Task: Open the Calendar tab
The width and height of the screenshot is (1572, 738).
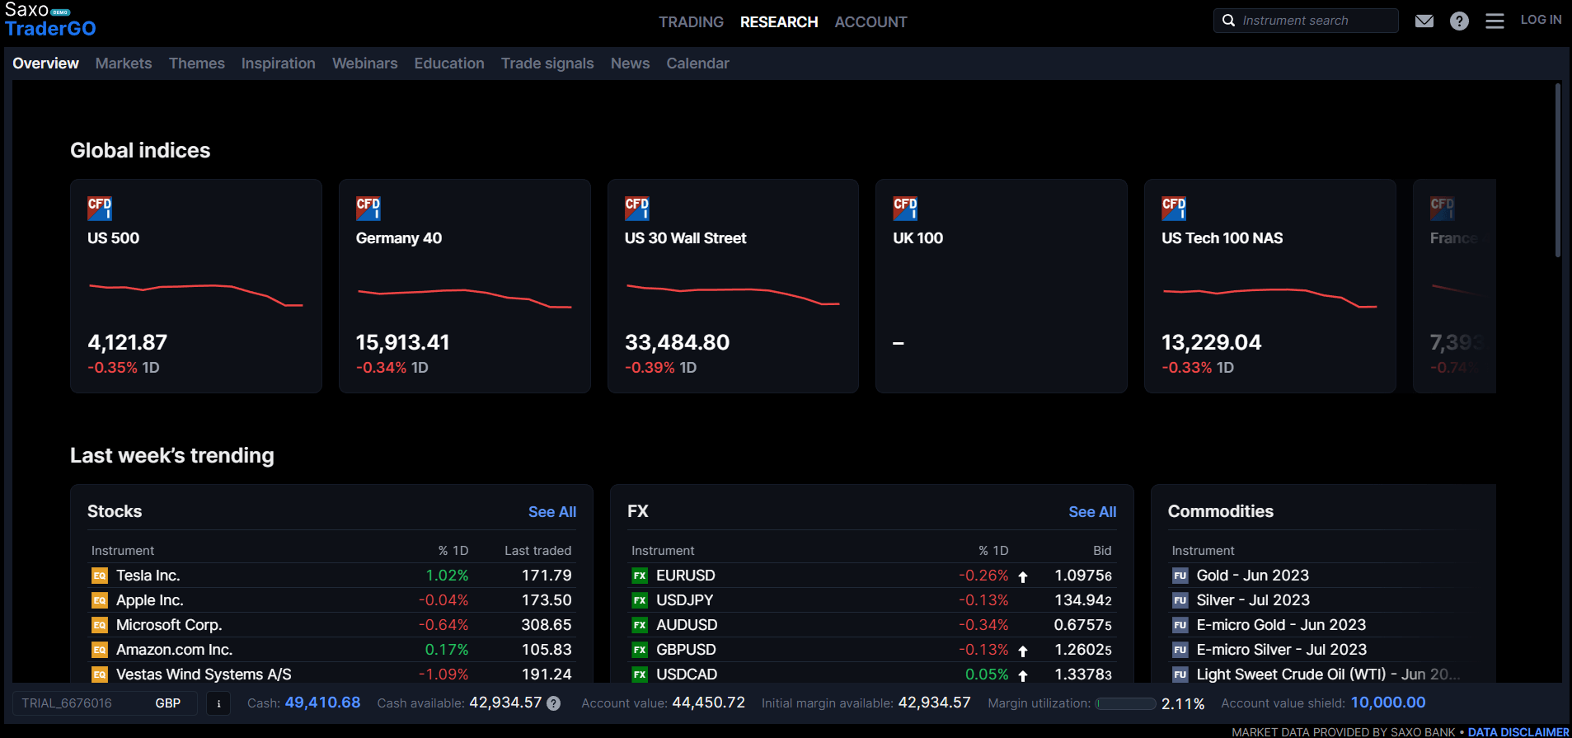Action: click(698, 63)
